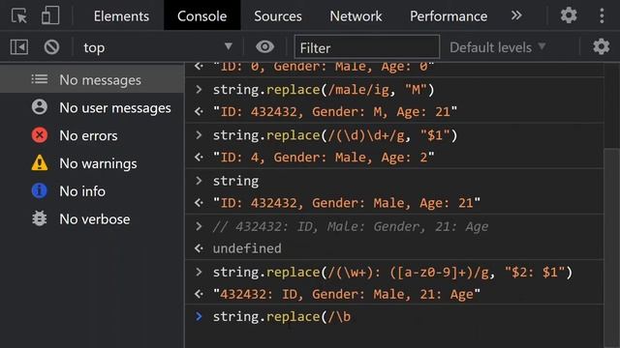Hide the console sidebar panel icon
Viewport: 620px width, 348px height.
click(x=19, y=47)
